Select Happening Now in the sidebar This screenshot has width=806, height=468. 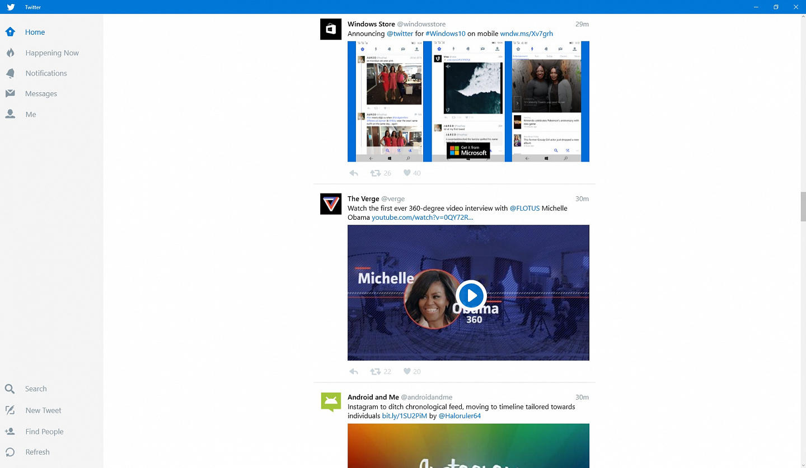52,53
